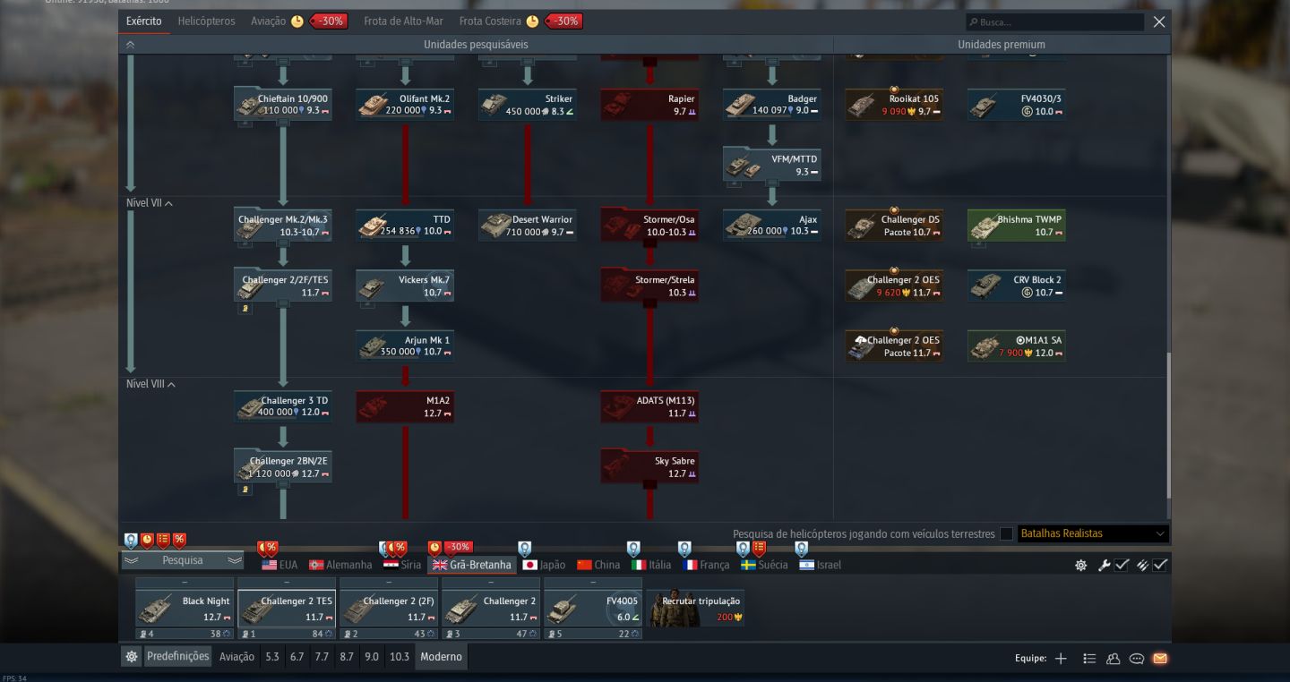1290x682 pixels.
Task: Click the presets gear icon beside Predefinições
Action: click(132, 657)
